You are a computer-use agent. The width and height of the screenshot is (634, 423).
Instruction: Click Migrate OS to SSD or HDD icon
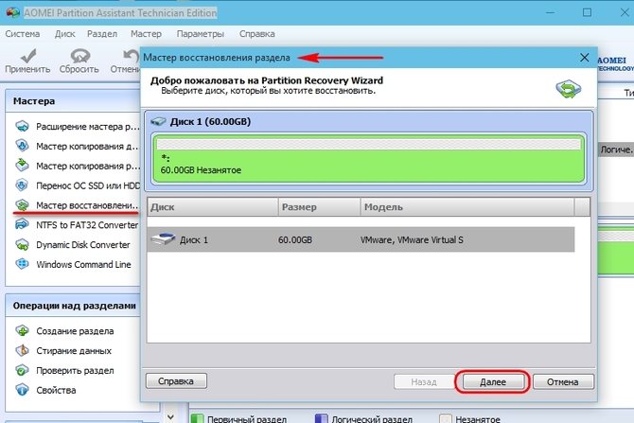coord(23,185)
